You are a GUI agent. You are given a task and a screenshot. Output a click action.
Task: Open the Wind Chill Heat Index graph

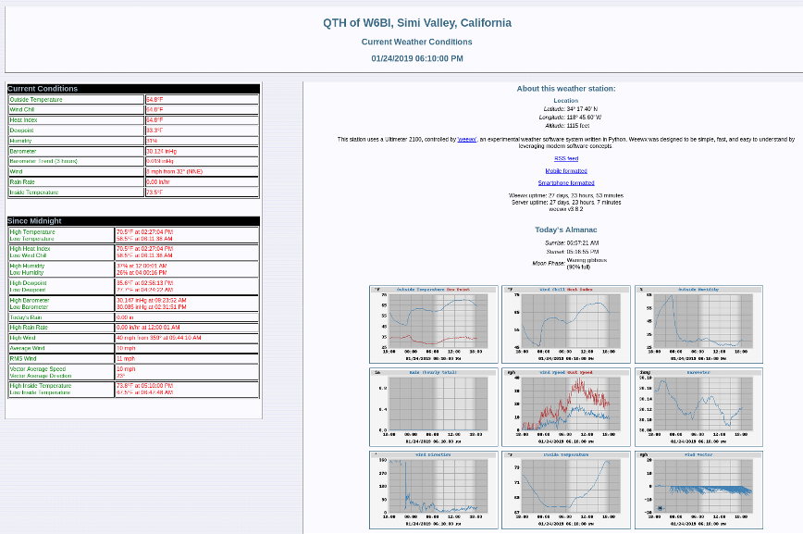pyautogui.click(x=566, y=325)
